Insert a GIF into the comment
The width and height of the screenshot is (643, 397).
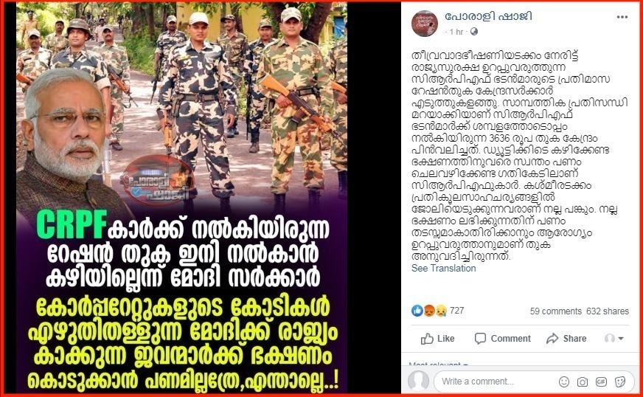[x=601, y=382]
